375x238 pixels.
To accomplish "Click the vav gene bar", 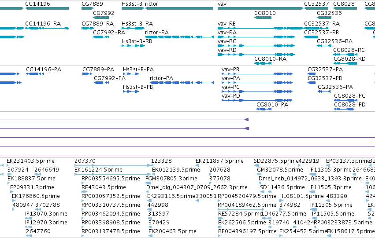I will pyautogui.click(x=260, y=8).
